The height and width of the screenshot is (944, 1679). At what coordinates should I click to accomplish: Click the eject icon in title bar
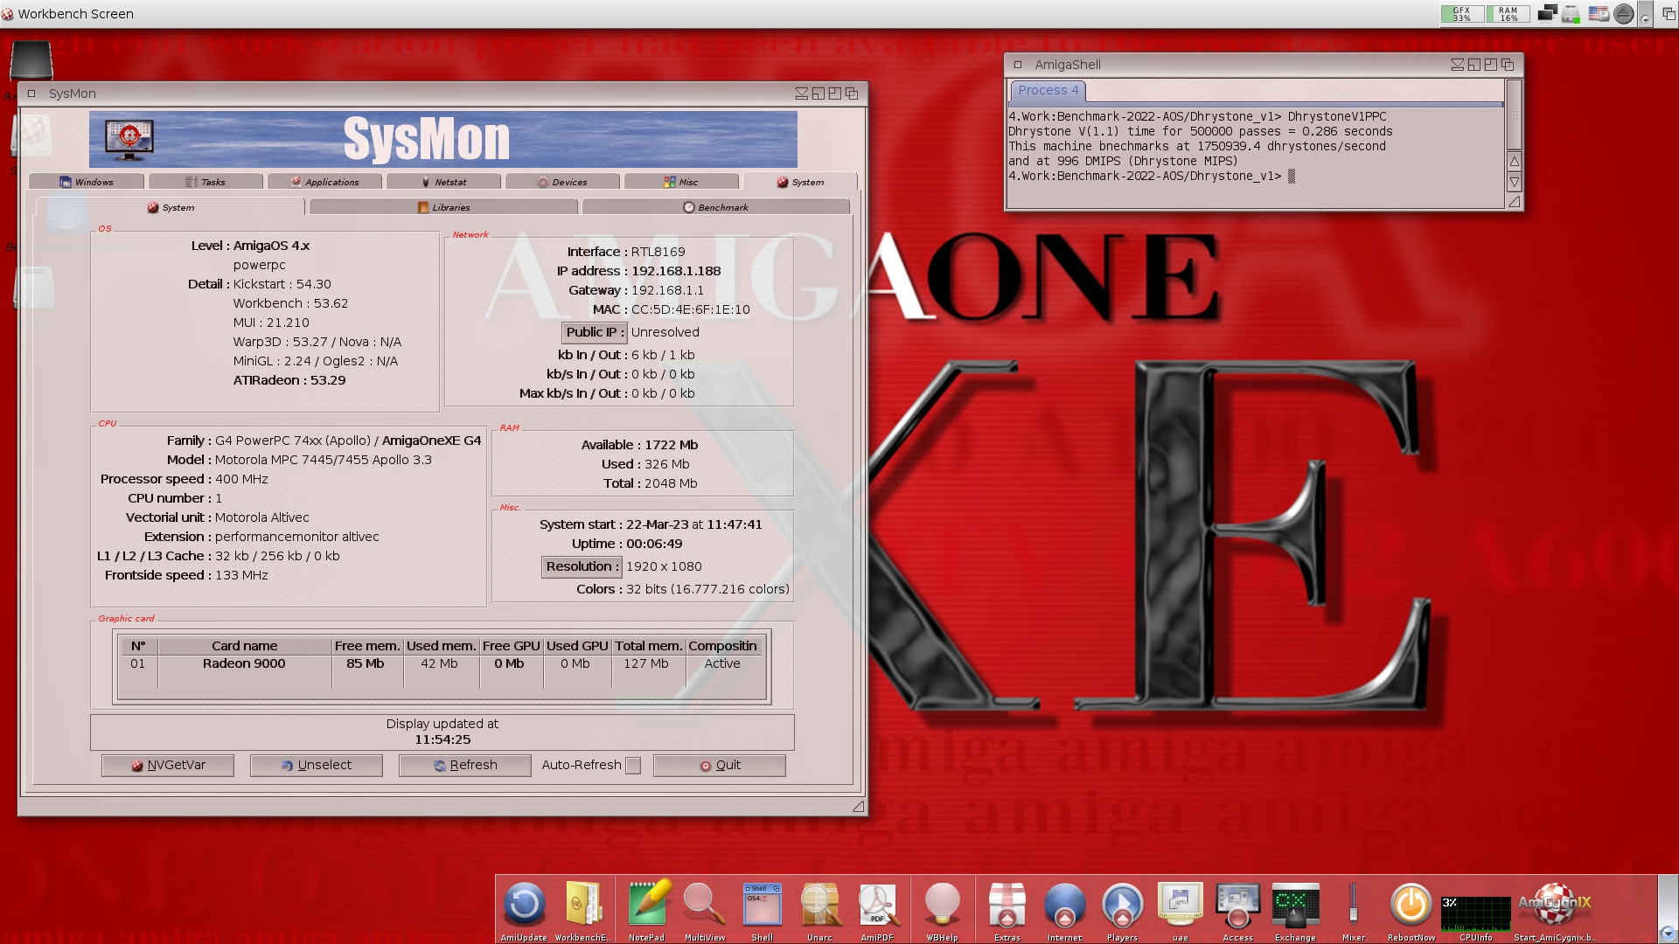1624,13
